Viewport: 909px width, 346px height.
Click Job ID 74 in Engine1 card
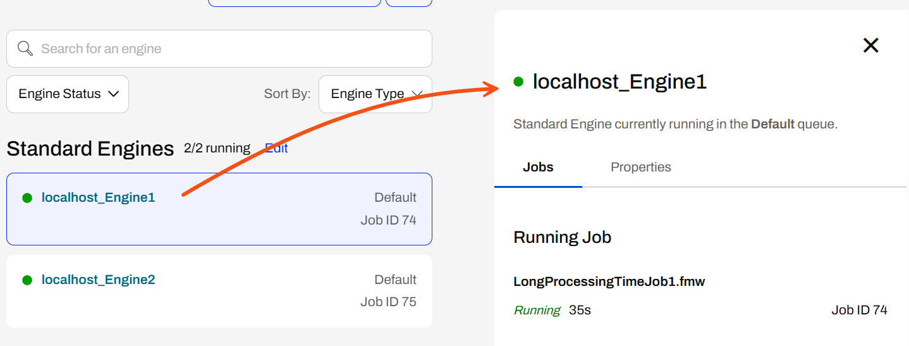click(388, 220)
